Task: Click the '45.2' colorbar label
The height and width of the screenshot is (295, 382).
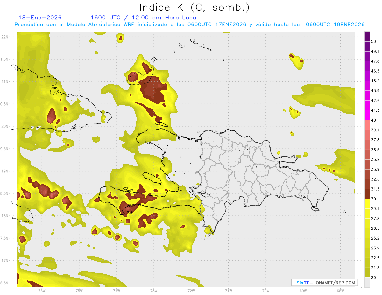Action: [376, 81]
